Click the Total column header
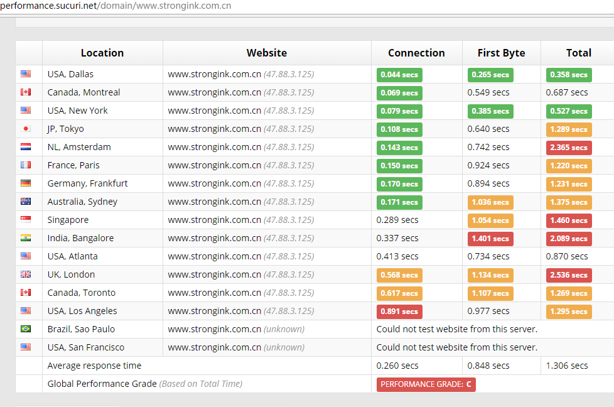The width and height of the screenshot is (614, 407). [x=578, y=53]
